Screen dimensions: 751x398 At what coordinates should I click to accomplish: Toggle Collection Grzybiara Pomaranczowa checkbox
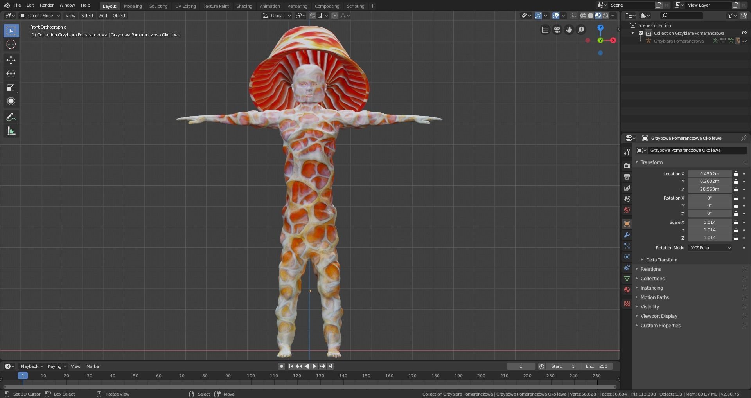pos(641,33)
